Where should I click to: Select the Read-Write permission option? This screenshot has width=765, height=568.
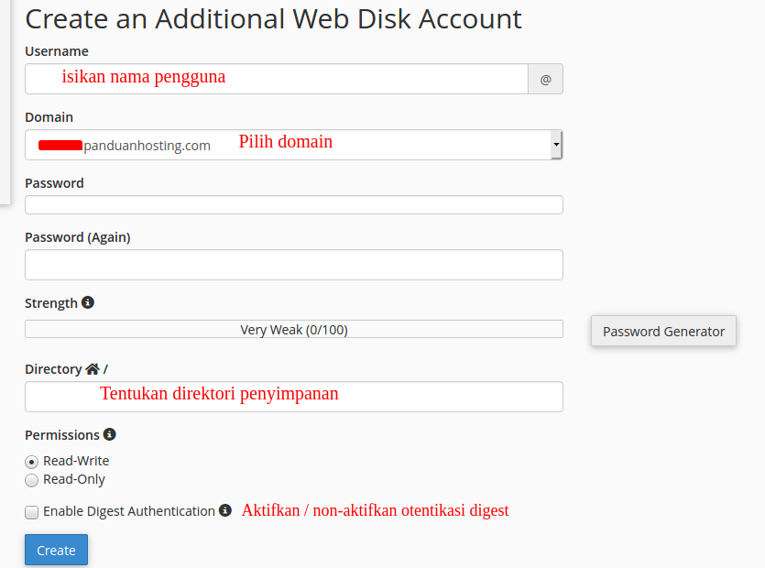coord(32,462)
